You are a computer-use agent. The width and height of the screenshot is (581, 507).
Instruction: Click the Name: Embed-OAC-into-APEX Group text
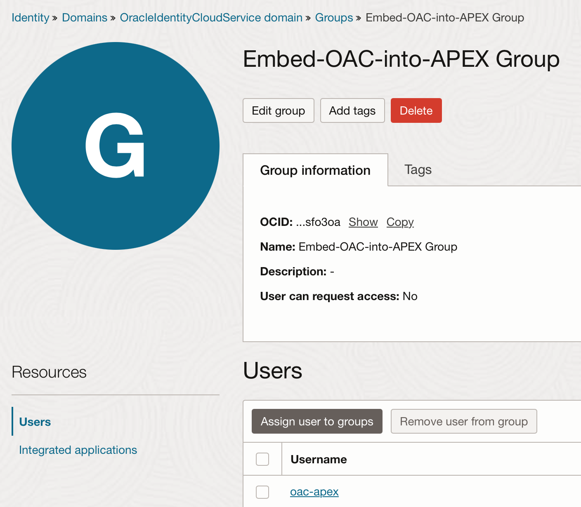[x=359, y=247]
